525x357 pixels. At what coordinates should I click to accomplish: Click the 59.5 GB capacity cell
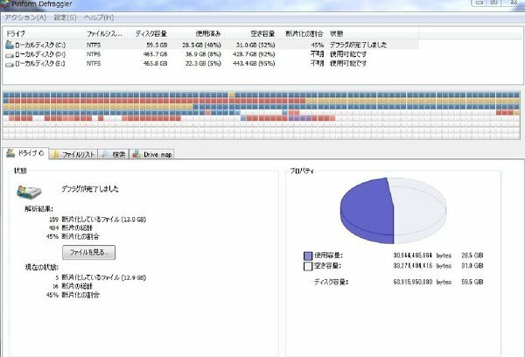pos(157,45)
